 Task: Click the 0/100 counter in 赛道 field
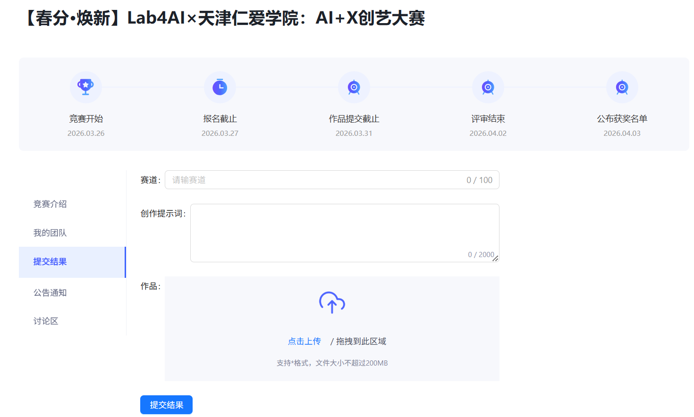point(479,180)
